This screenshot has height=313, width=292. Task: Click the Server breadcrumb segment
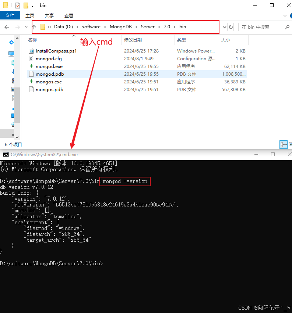(x=148, y=27)
